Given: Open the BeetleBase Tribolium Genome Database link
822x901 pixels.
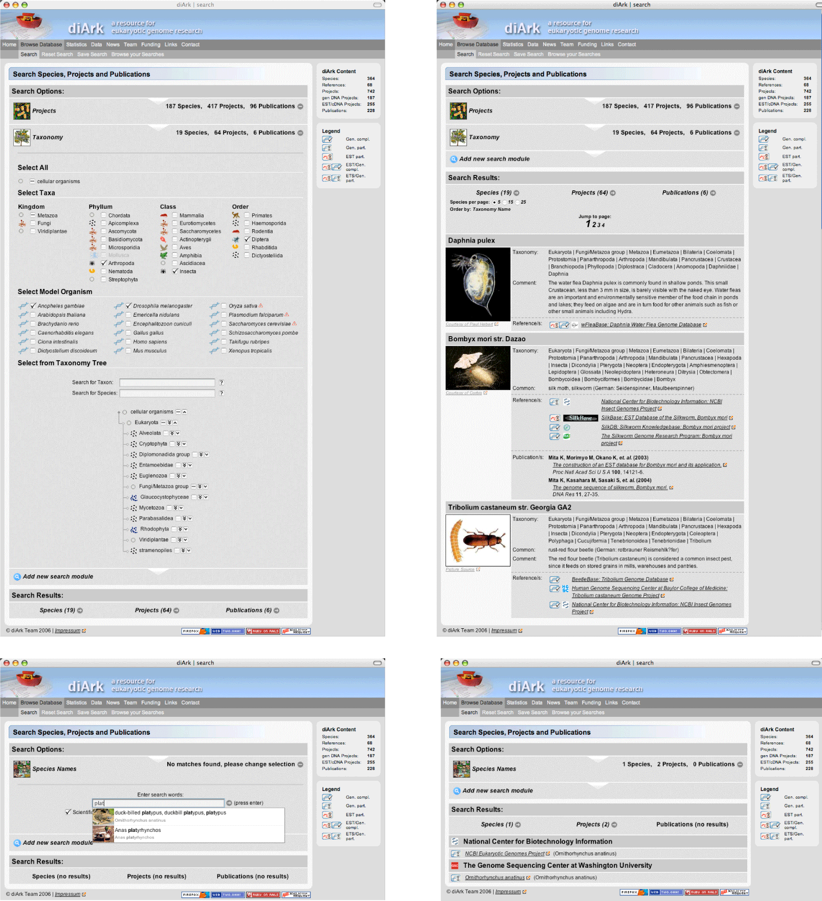Looking at the screenshot, I should pyautogui.click(x=620, y=580).
